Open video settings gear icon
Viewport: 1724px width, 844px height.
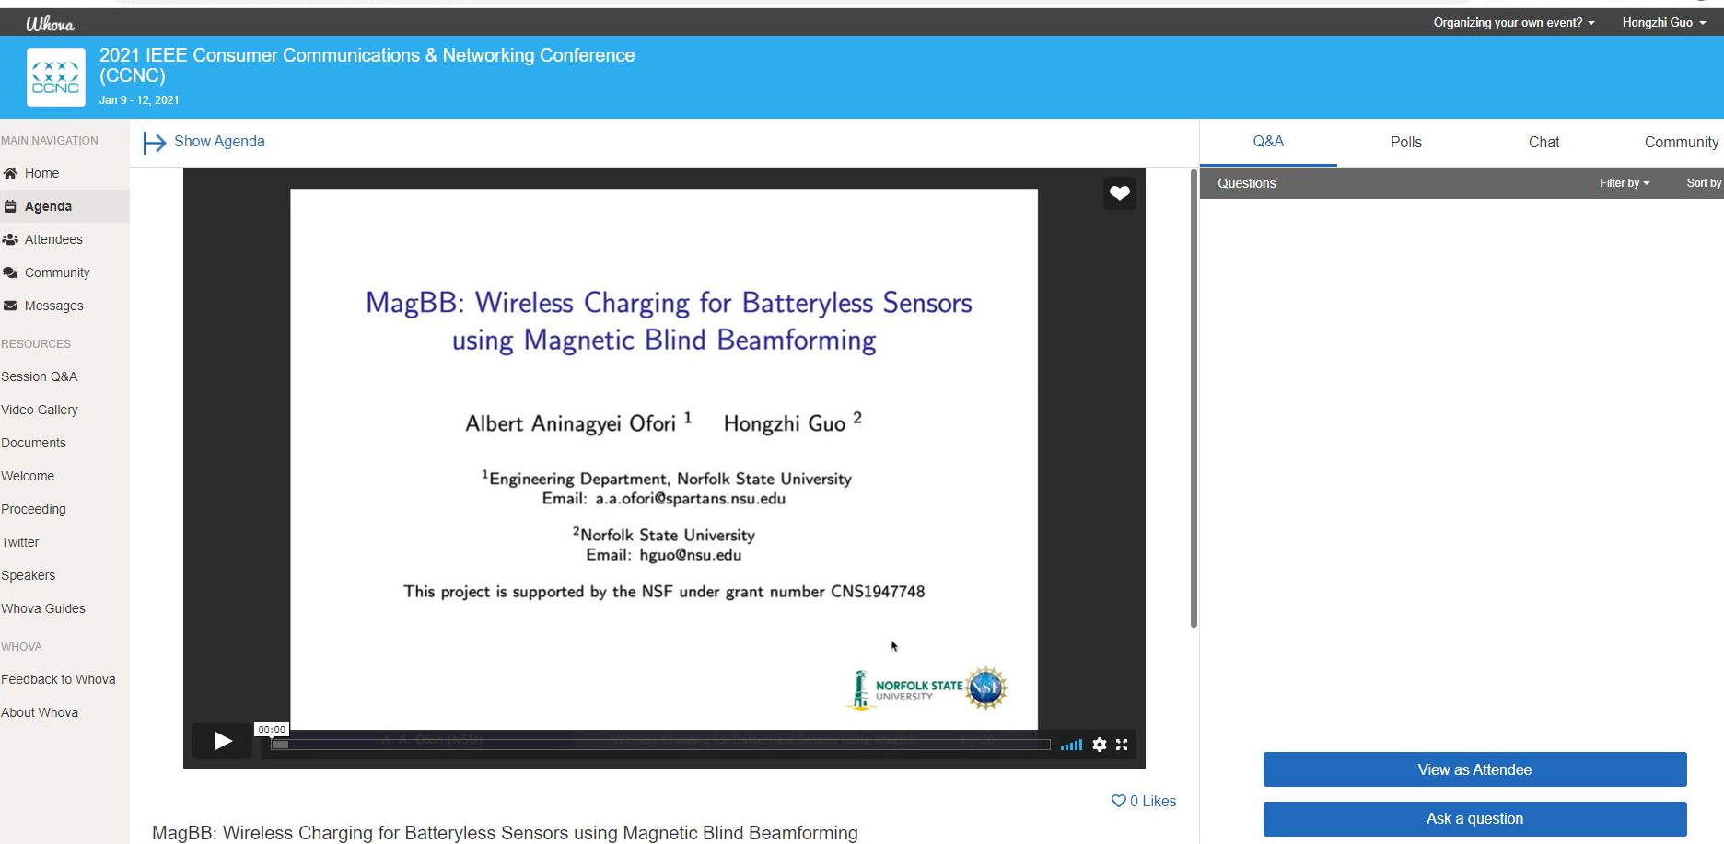[x=1099, y=745]
